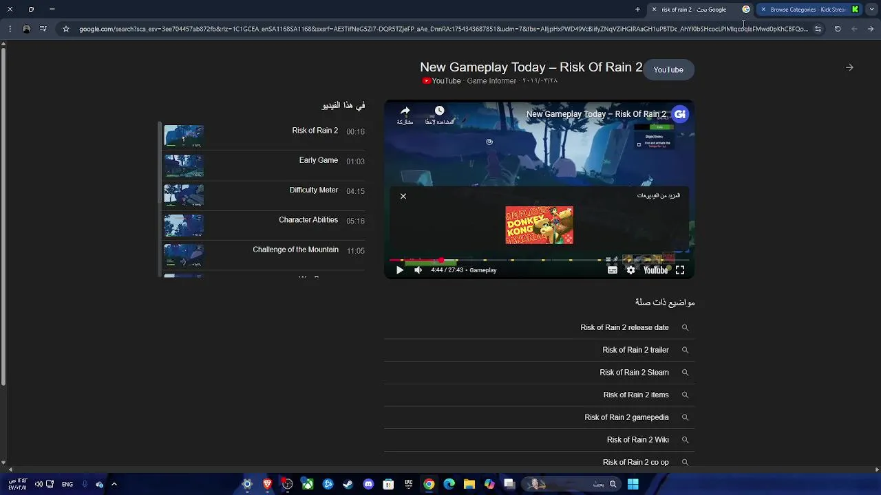The width and height of the screenshot is (881, 495).
Task: Open video on YouTube via player logo
Action: coord(655,270)
